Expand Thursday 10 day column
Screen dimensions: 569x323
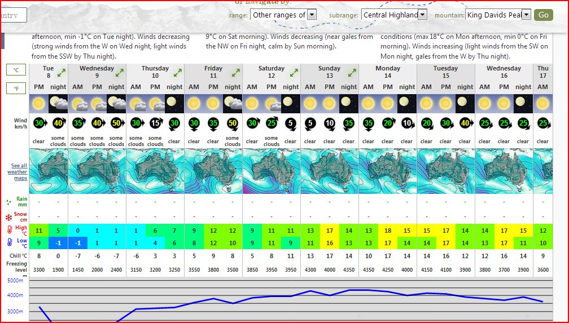coord(177,73)
